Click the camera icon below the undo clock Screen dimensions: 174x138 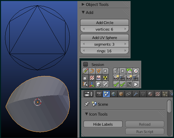(x=129, y=78)
